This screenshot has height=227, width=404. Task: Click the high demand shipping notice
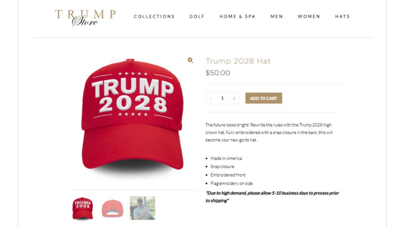pos(272,197)
